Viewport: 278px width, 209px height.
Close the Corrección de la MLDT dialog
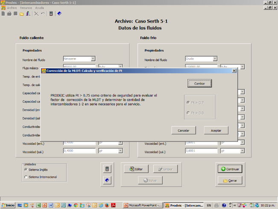click(x=234, y=71)
